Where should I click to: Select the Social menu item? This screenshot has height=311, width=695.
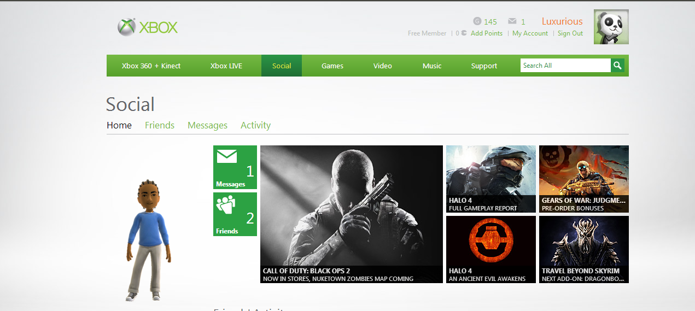click(x=282, y=66)
